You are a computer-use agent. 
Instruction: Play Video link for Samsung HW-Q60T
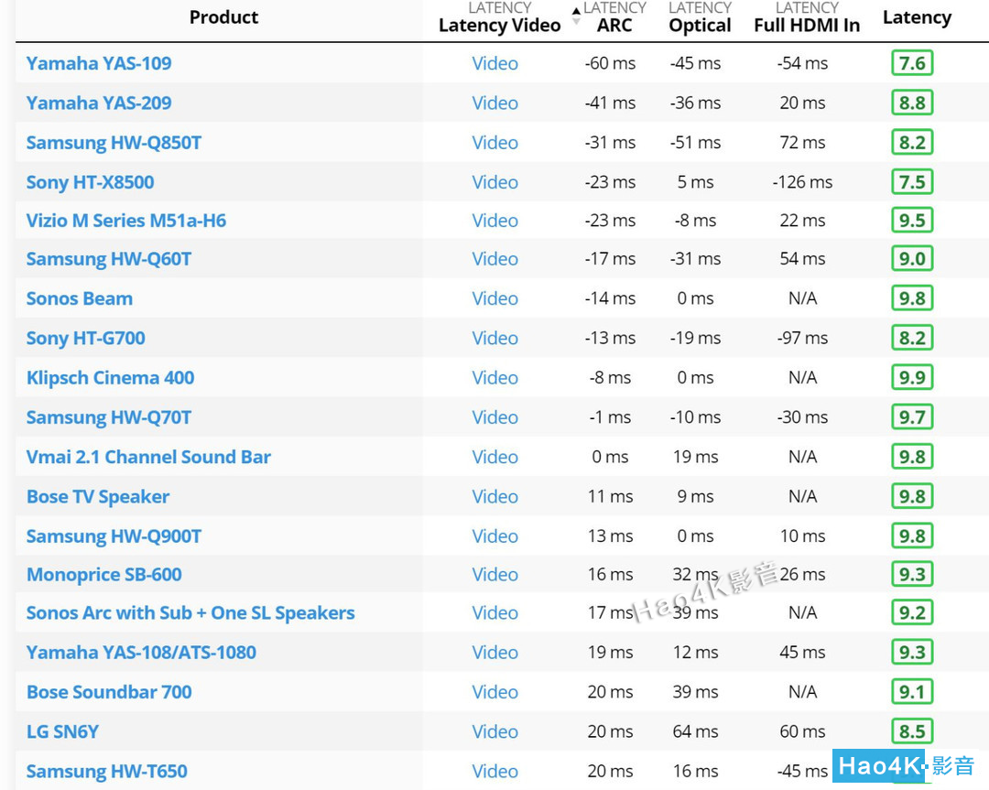[495, 259]
